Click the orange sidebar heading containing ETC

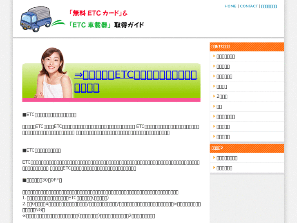[247, 47]
